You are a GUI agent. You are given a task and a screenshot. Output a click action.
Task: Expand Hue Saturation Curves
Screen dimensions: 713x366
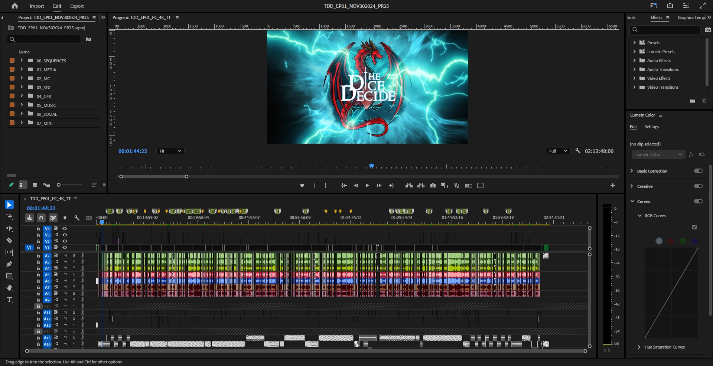click(x=639, y=347)
